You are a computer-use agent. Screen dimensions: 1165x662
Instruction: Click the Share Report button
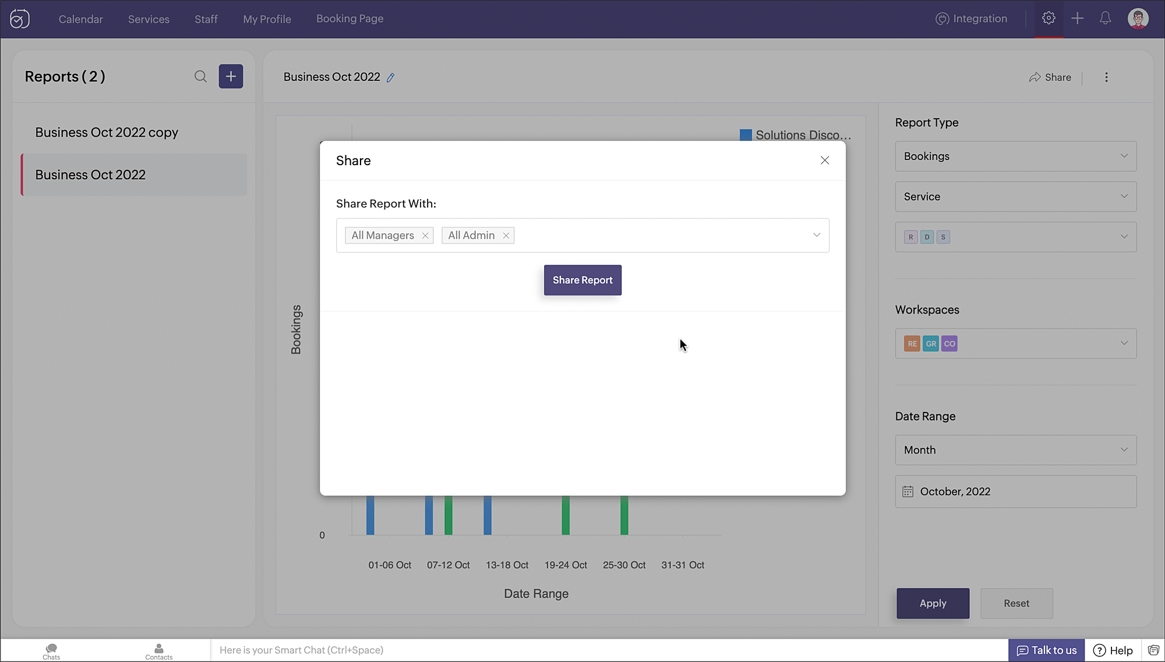click(582, 280)
